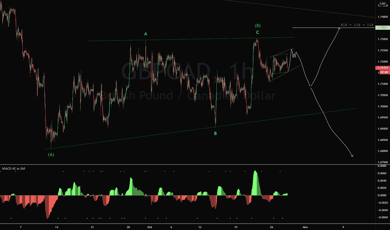Click the 1.70000 price axis value
Viewport: 390px width, 230px height.
point(383,106)
